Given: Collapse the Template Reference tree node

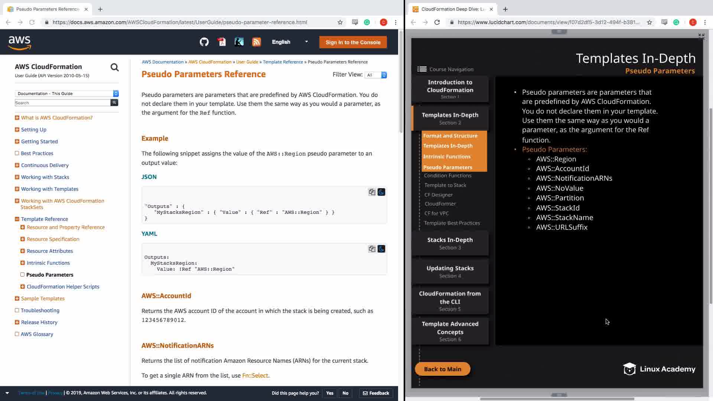Looking at the screenshot, I should (17, 219).
